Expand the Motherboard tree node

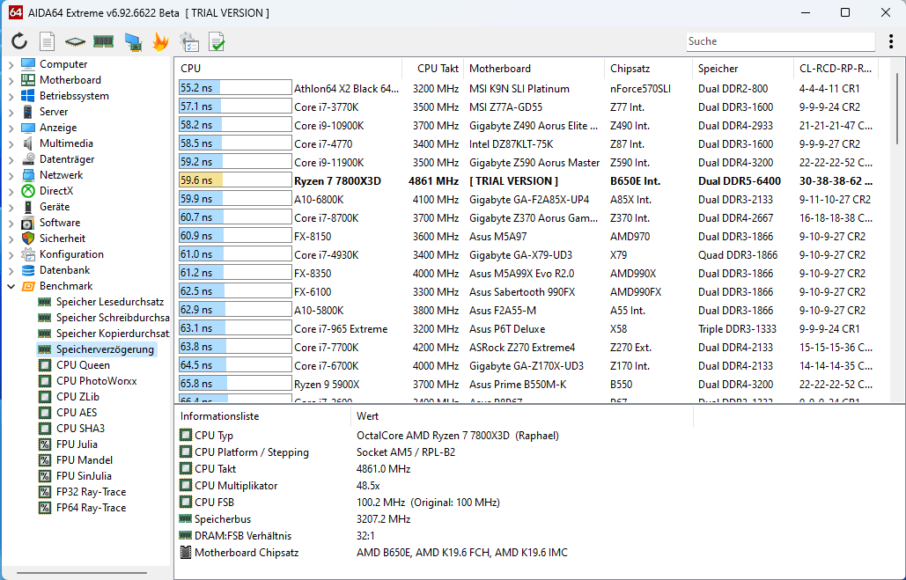[11, 80]
